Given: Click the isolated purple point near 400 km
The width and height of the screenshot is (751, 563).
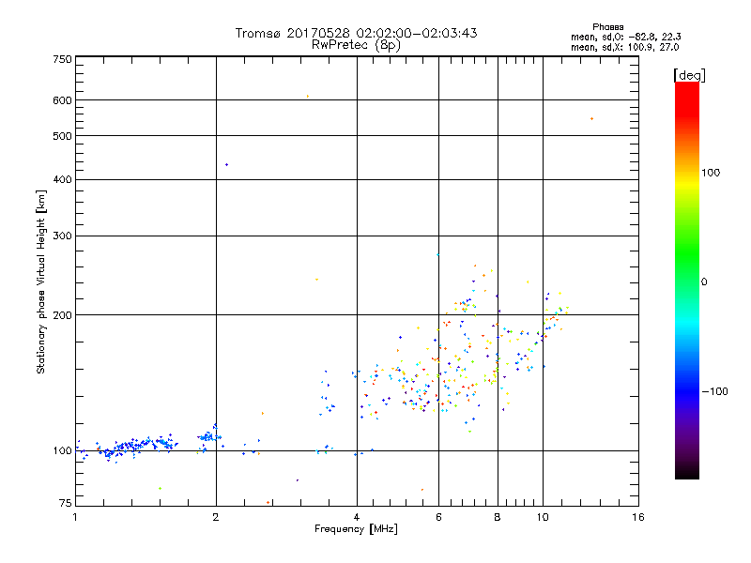Looking at the screenshot, I should [x=226, y=165].
